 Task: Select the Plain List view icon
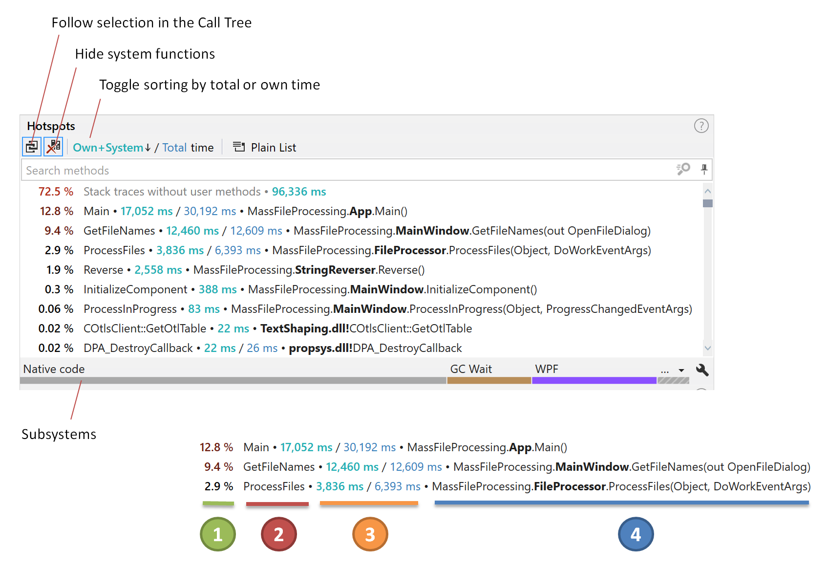coord(239,147)
